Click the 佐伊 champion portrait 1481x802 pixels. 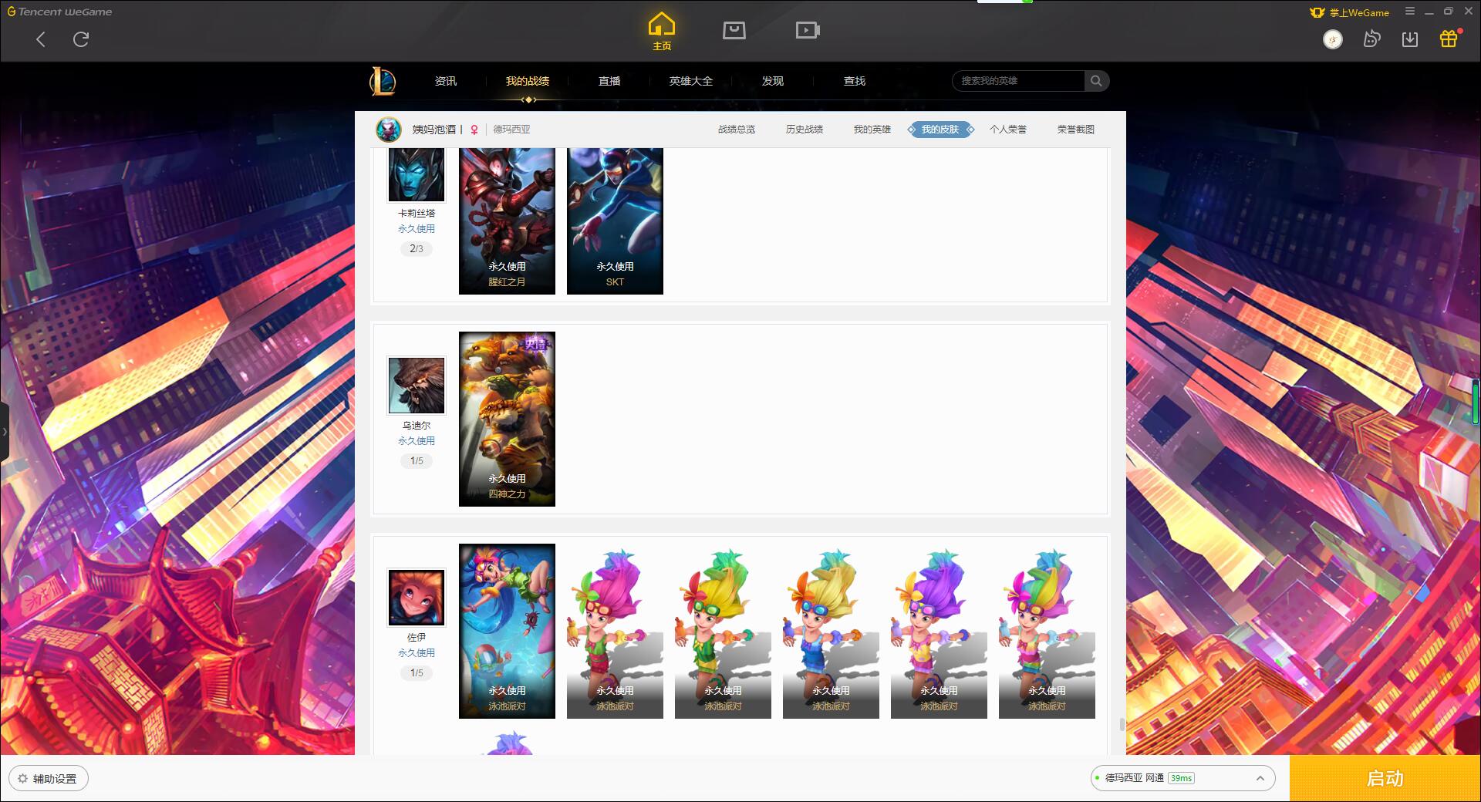[x=417, y=598]
